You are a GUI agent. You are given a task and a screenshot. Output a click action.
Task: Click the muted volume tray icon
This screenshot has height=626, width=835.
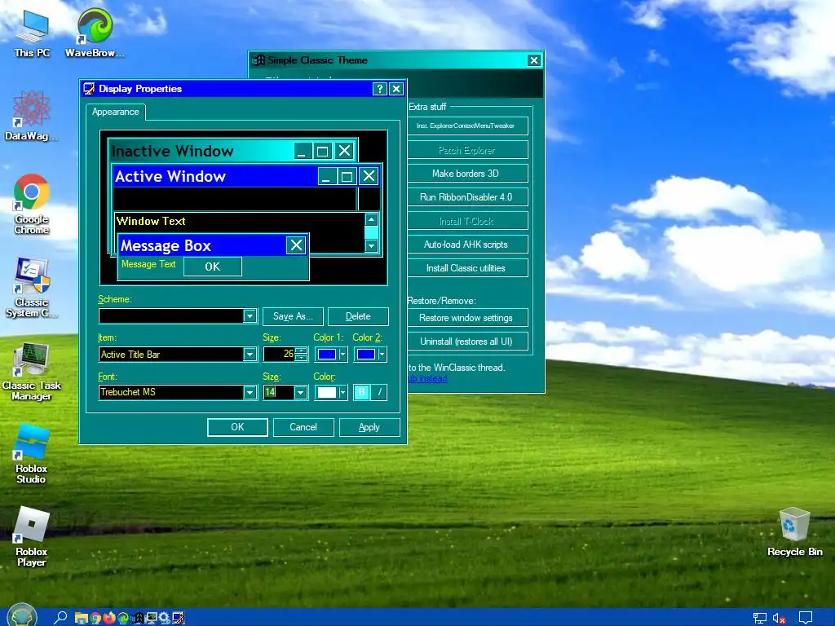[779, 618]
